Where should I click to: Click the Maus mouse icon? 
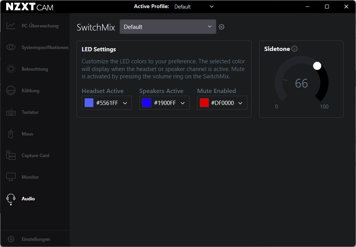11,134
